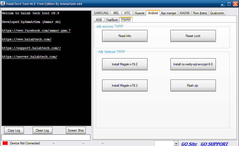
Task: Click the text field below Copy Log
Action: click(x=46, y=137)
